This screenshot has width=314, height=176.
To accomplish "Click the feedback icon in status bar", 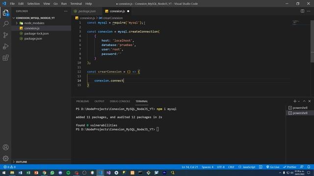I will click(302, 167).
